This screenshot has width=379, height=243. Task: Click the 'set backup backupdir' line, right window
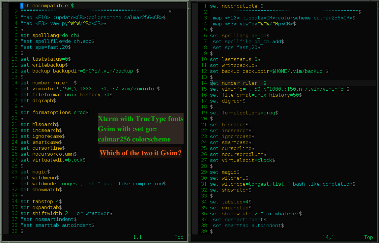click(266, 71)
